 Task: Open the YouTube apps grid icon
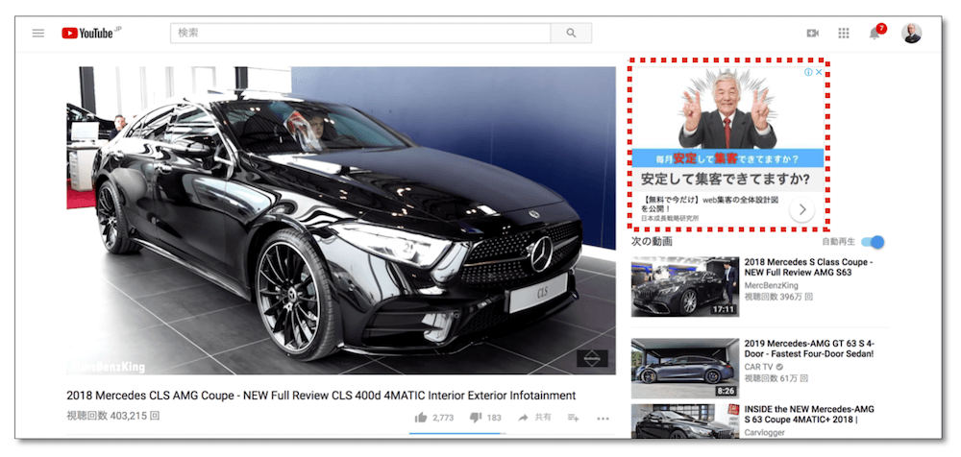pos(844,33)
